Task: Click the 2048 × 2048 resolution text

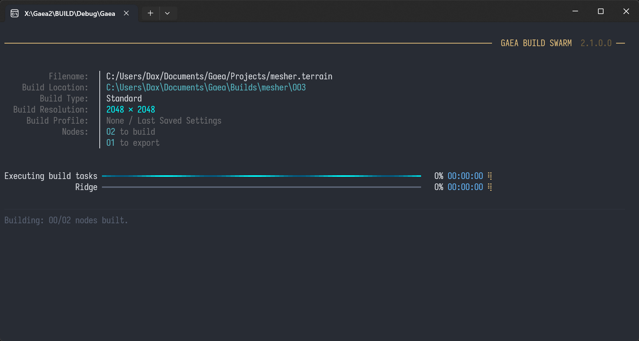Action: pyautogui.click(x=130, y=110)
